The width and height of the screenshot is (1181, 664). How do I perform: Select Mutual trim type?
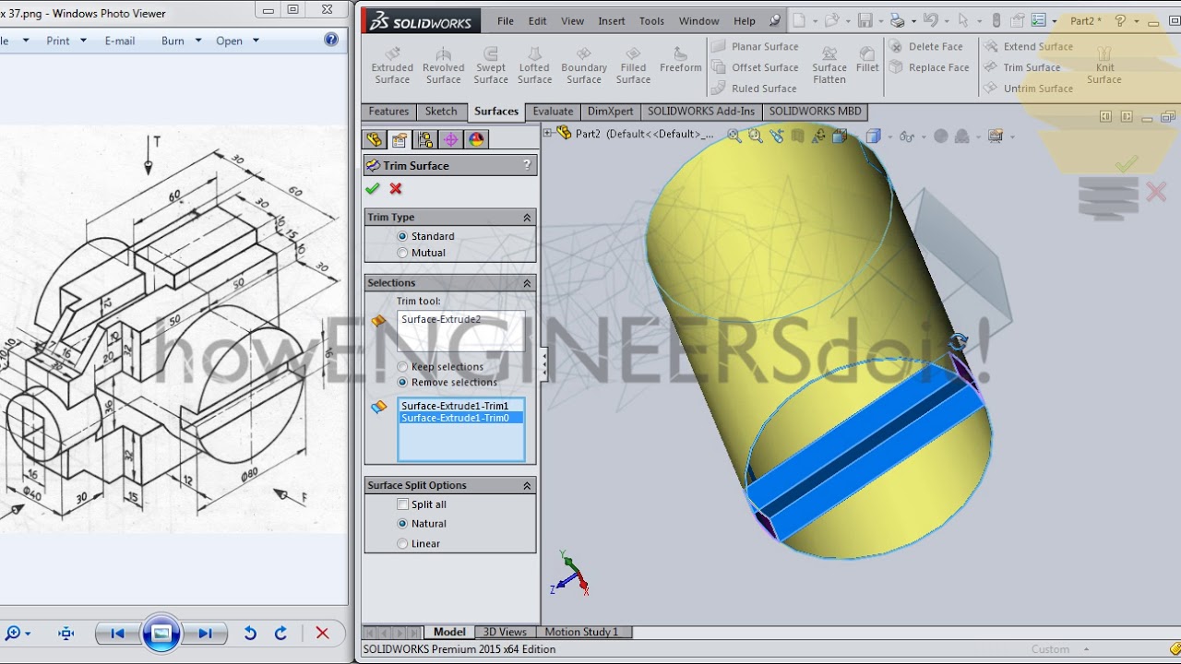(x=402, y=253)
